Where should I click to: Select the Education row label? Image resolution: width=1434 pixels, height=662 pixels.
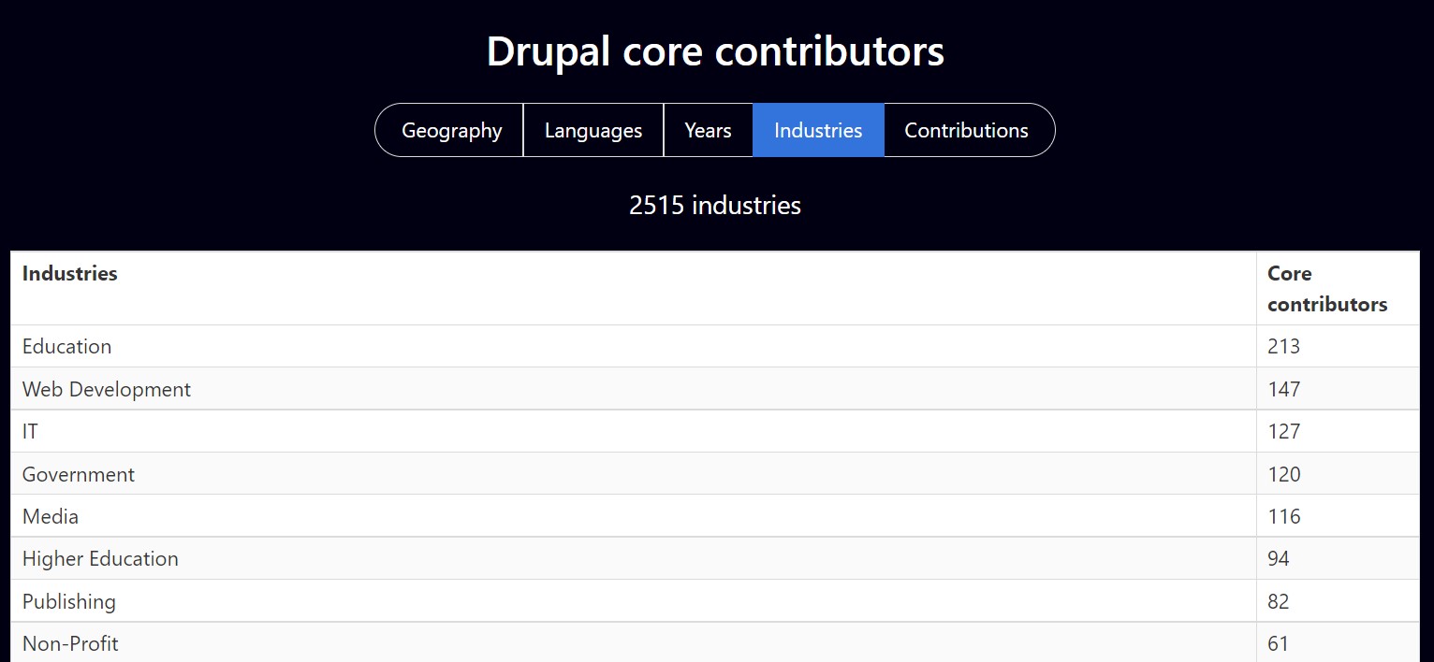coord(66,347)
